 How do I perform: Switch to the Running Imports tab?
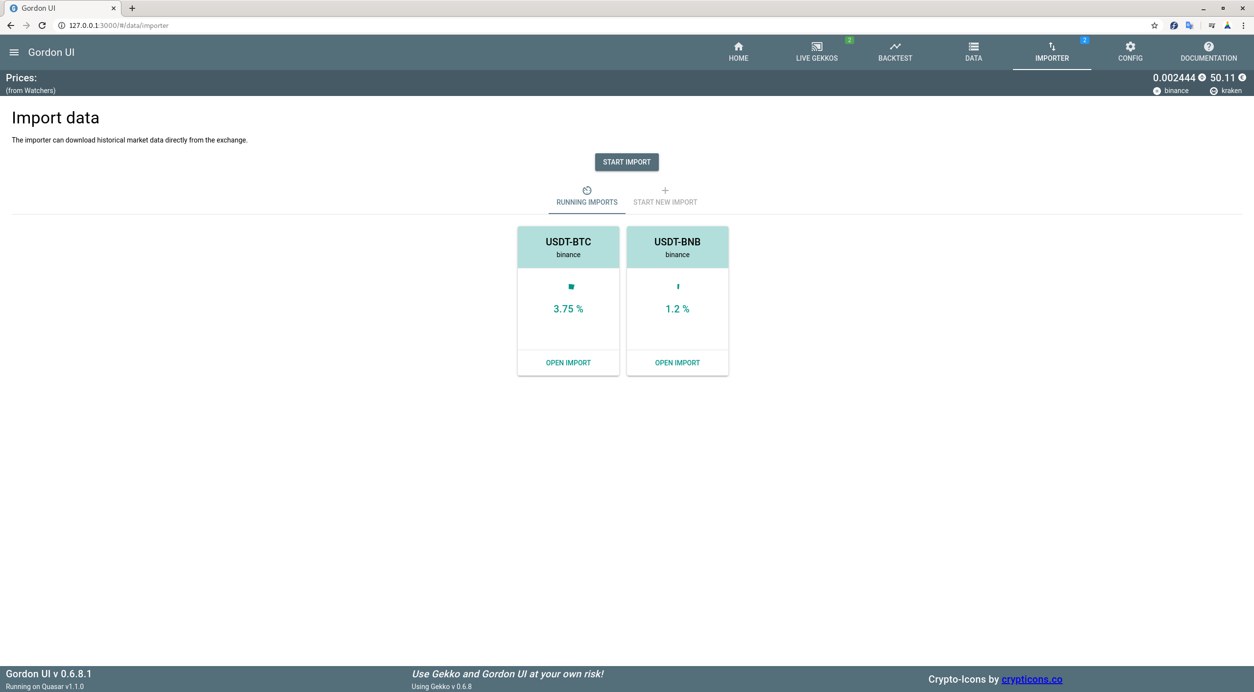click(x=586, y=196)
